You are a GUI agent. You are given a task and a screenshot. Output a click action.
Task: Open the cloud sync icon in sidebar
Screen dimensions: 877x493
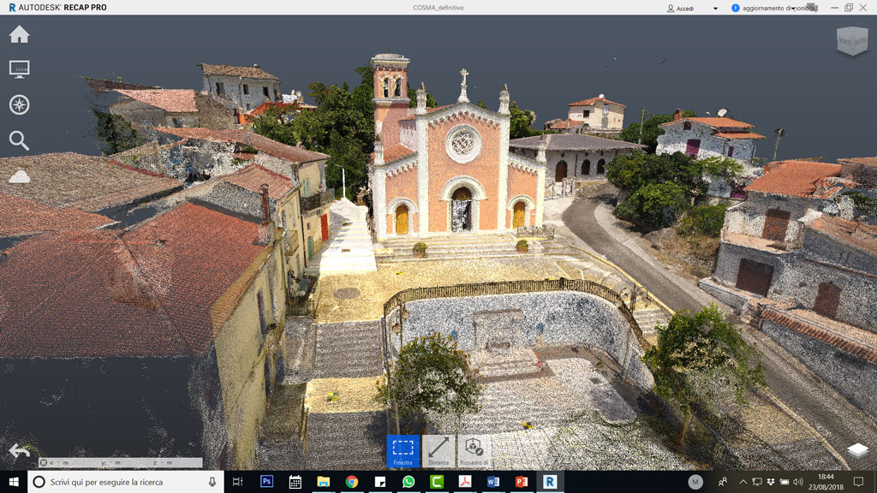pyautogui.click(x=18, y=175)
